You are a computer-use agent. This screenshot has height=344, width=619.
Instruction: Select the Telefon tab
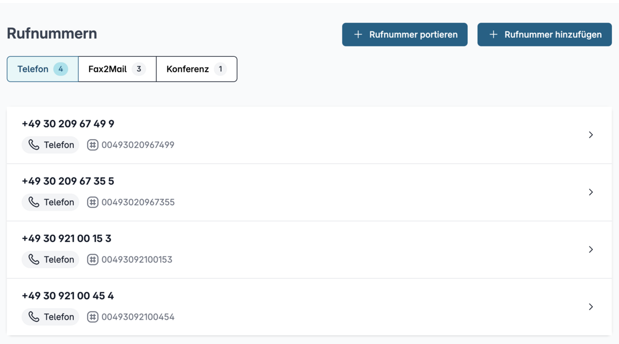point(42,69)
